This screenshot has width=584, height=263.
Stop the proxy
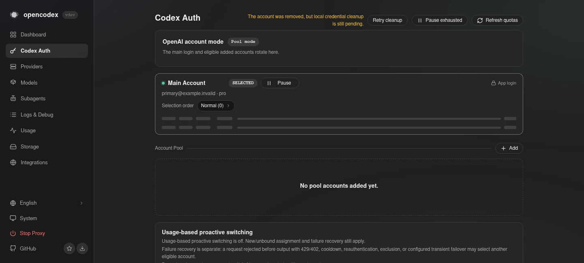coord(47,233)
